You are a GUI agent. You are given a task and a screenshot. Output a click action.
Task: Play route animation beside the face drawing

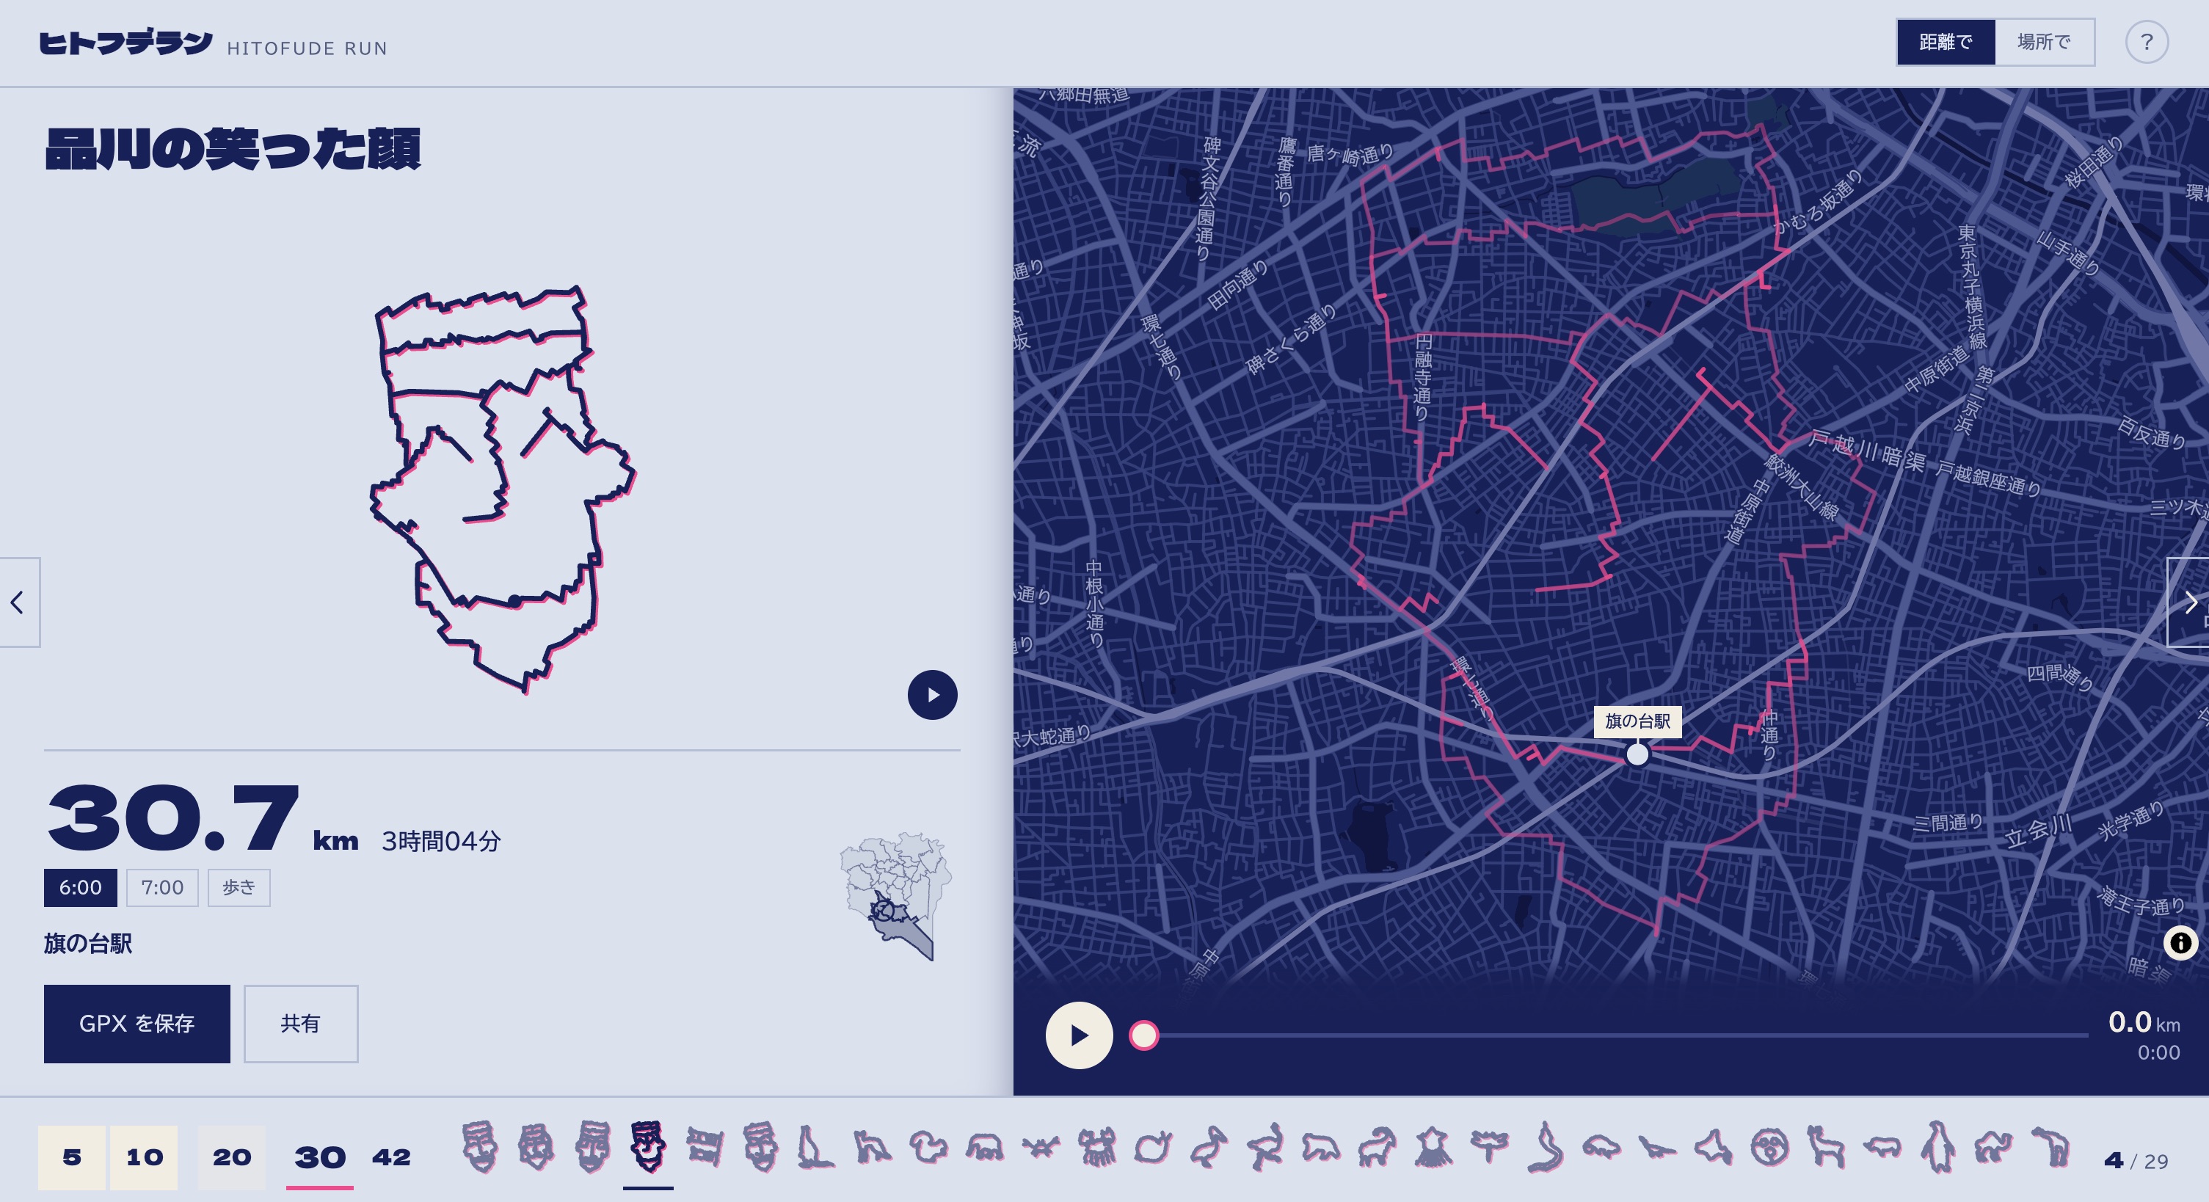[x=932, y=694]
